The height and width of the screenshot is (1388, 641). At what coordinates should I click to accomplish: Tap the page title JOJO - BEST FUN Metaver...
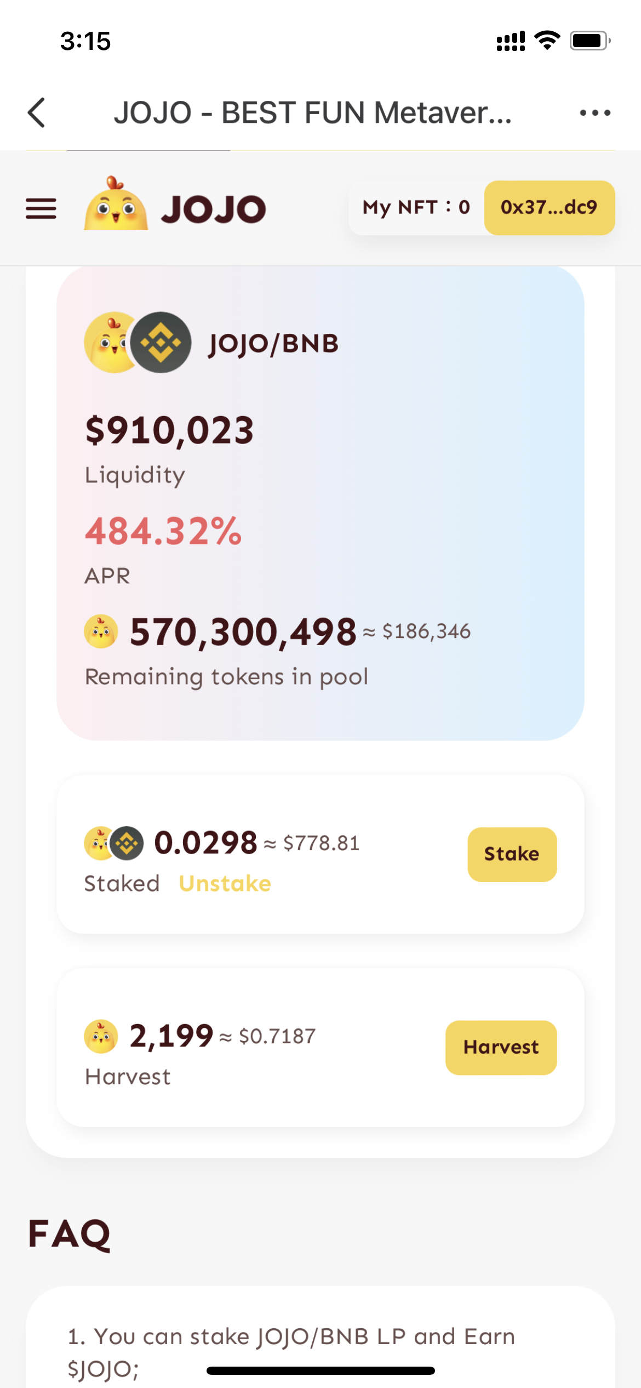tap(312, 113)
